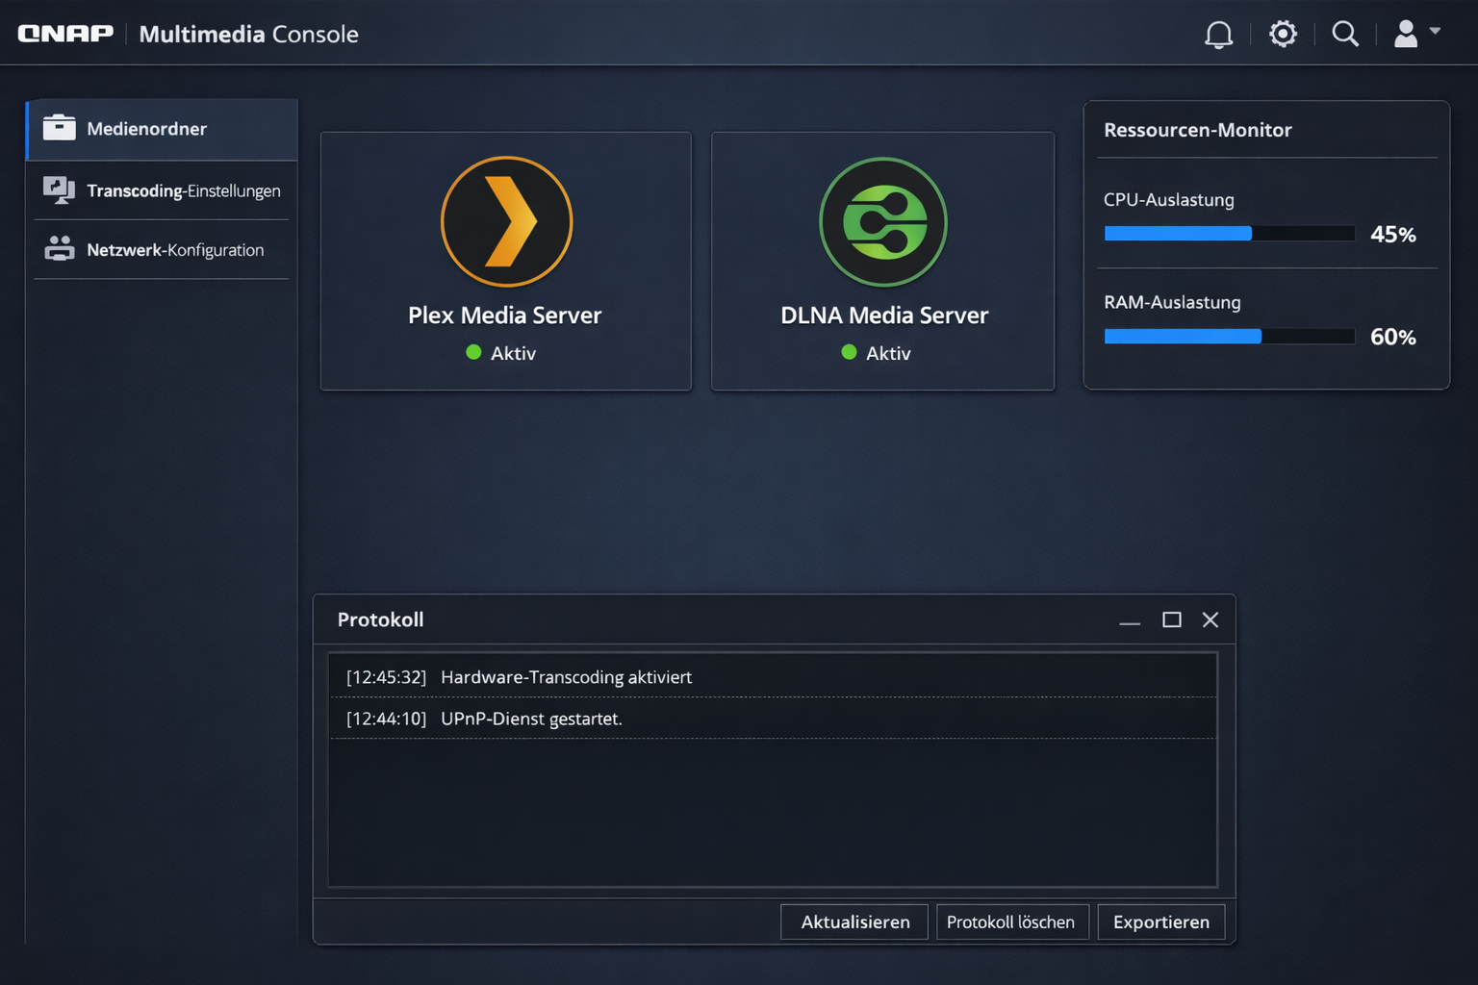Close the Protokoll window
The height and width of the screenshot is (985, 1478).
(x=1210, y=619)
